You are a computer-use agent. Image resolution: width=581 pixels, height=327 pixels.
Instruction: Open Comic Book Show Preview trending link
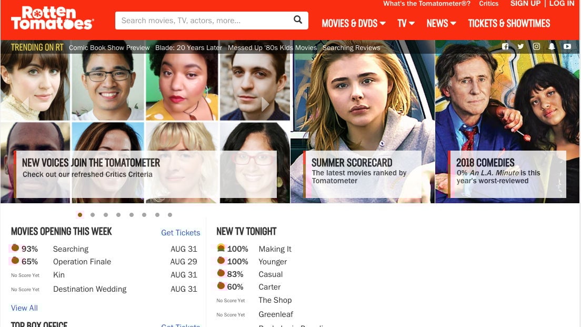[109, 48]
